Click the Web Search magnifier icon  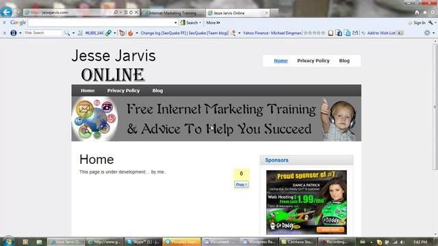pyautogui.click(x=67, y=33)
